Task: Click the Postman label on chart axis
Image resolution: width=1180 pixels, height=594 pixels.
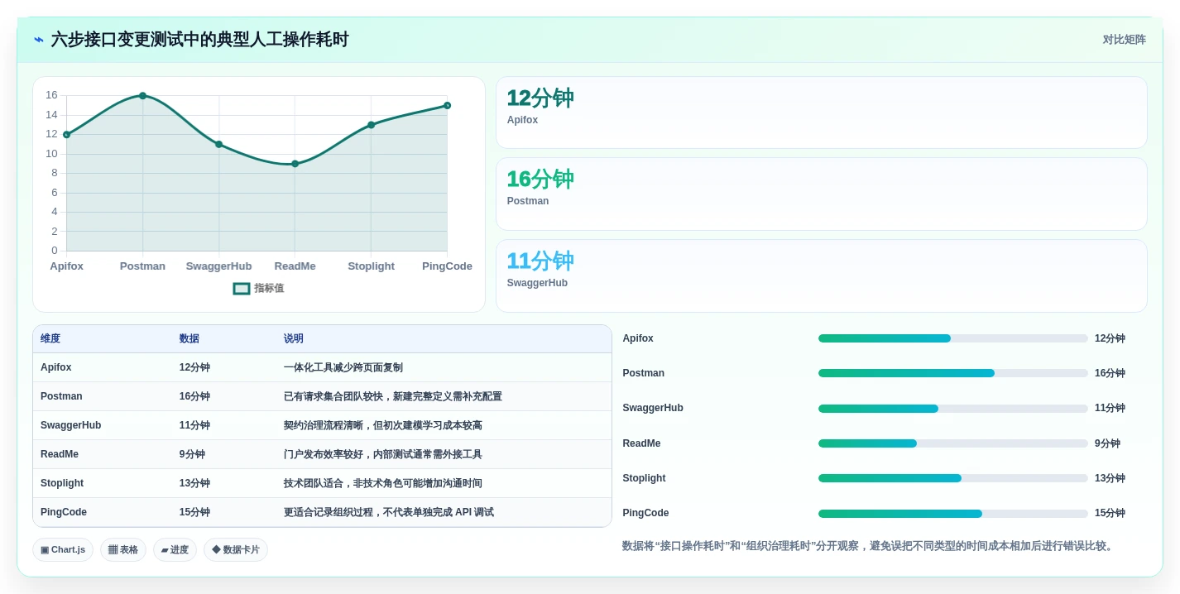Action: click(x=142, y=266)
